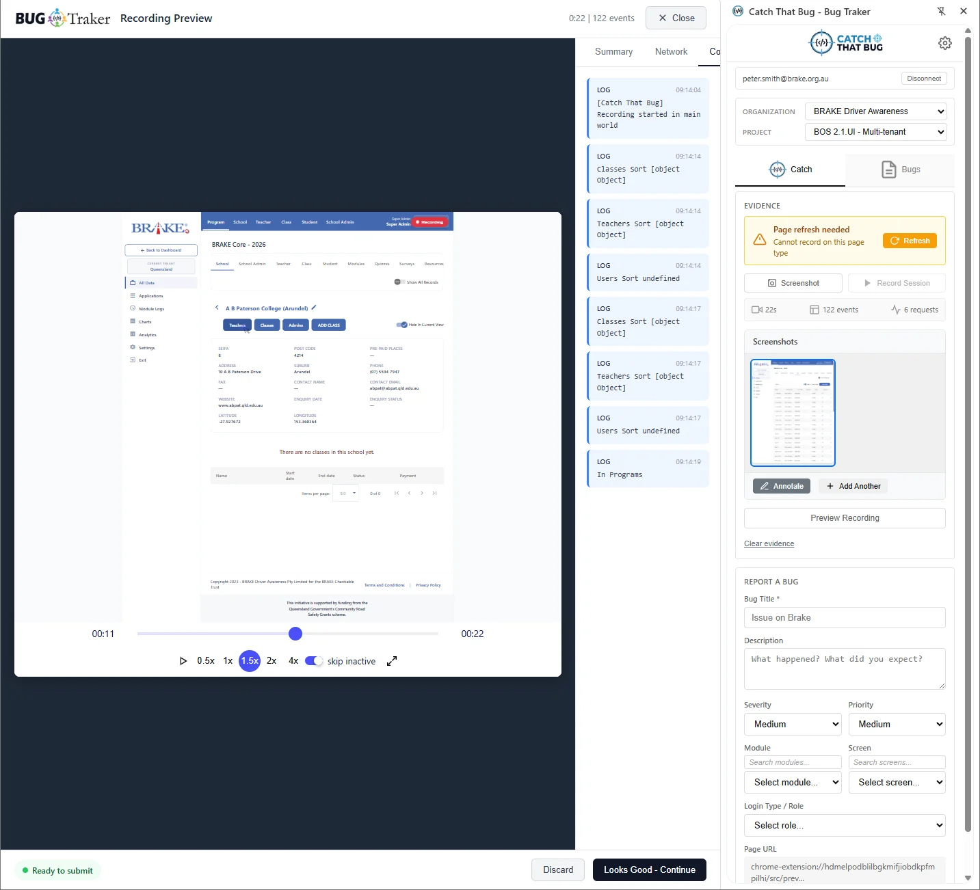Expand the Select screen dropdown
980x890 pixels.
point(897,783)
